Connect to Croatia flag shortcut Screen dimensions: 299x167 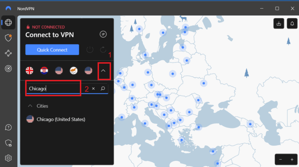(x=44, y=71)
